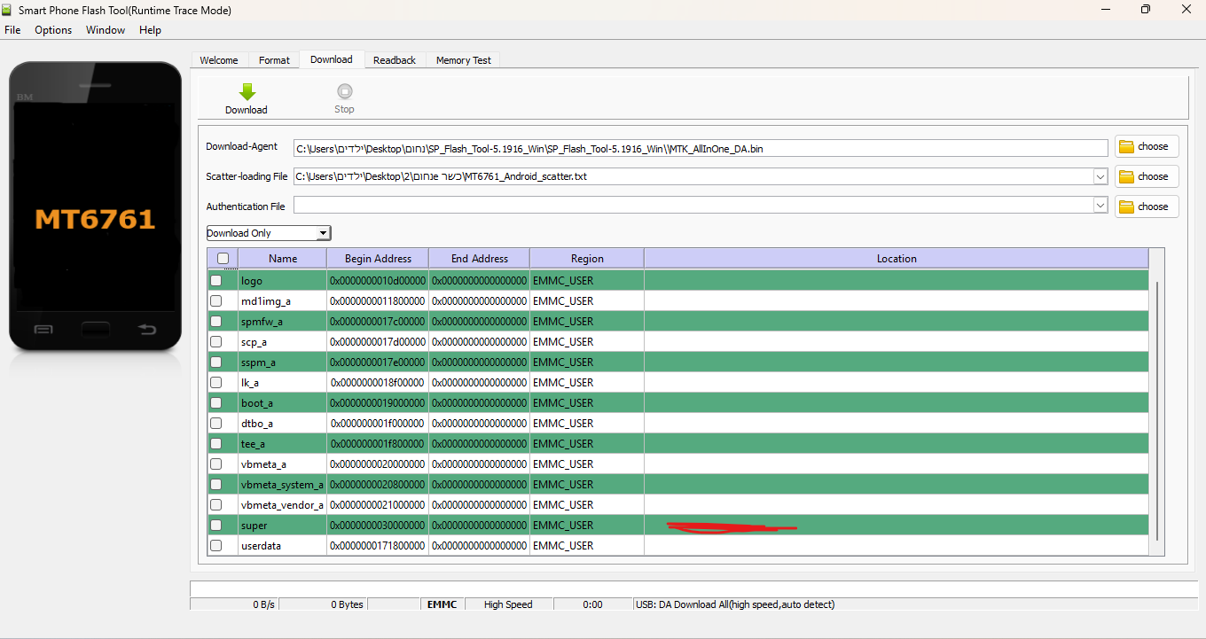Expand the Authentication File dropdown arrow
This screenshot has width=1206, height=639.
(x=1100, y=206)
